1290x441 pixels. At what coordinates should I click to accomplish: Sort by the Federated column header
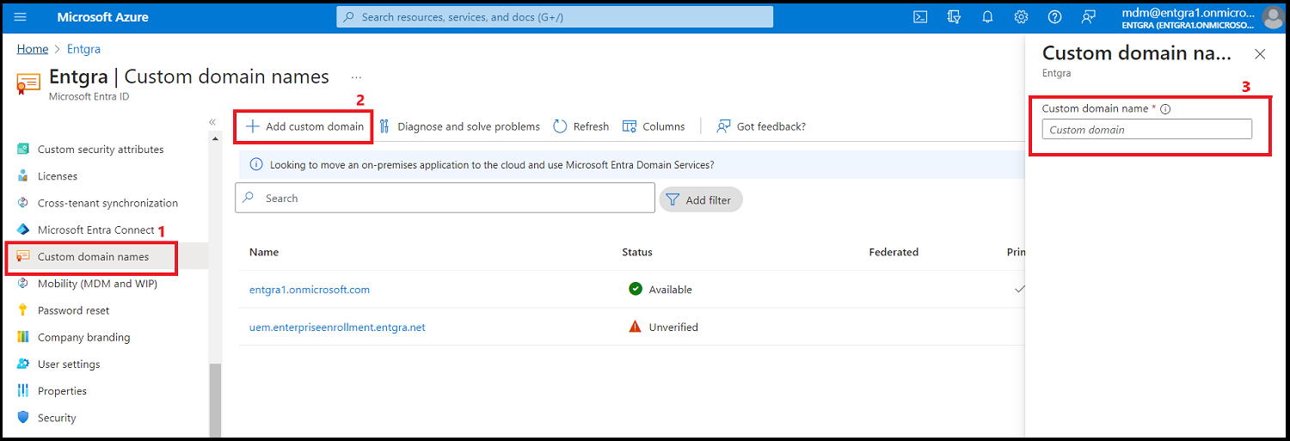click(894, 252)
